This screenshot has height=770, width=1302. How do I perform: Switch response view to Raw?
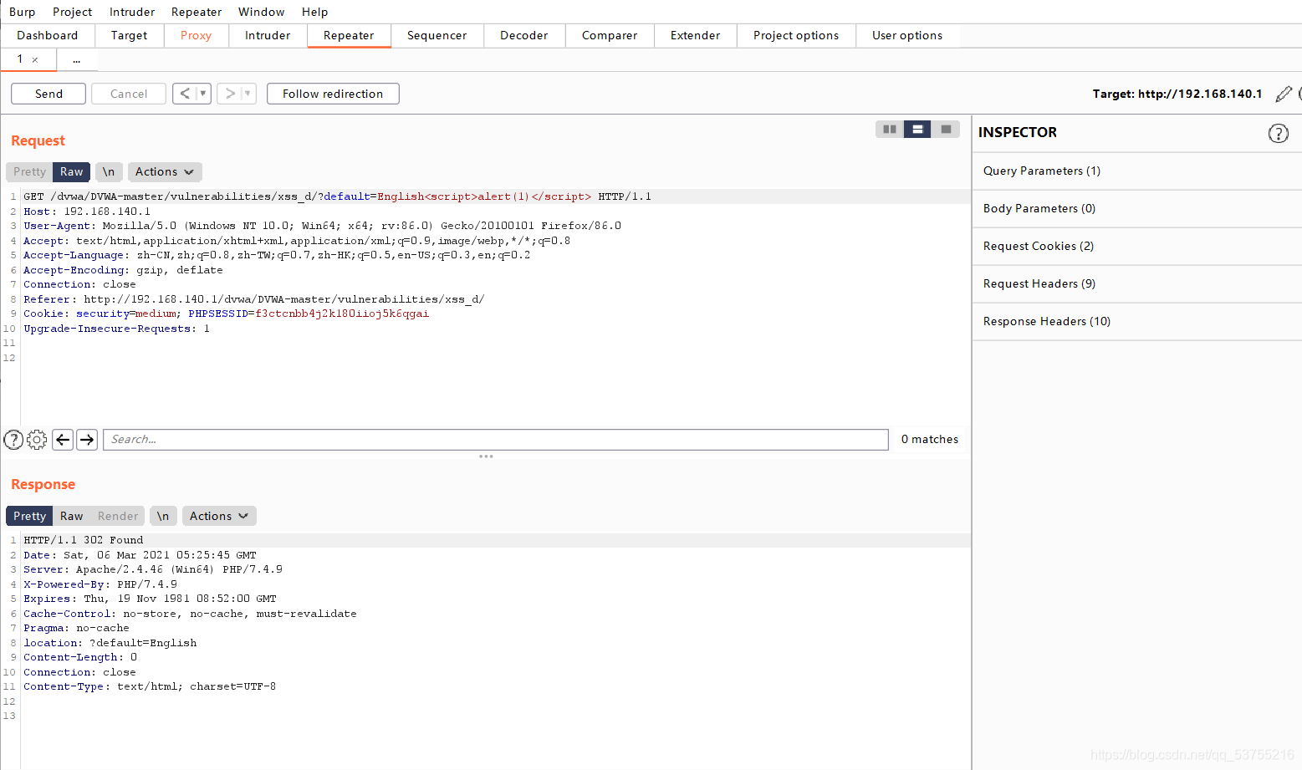click(72, 516)
